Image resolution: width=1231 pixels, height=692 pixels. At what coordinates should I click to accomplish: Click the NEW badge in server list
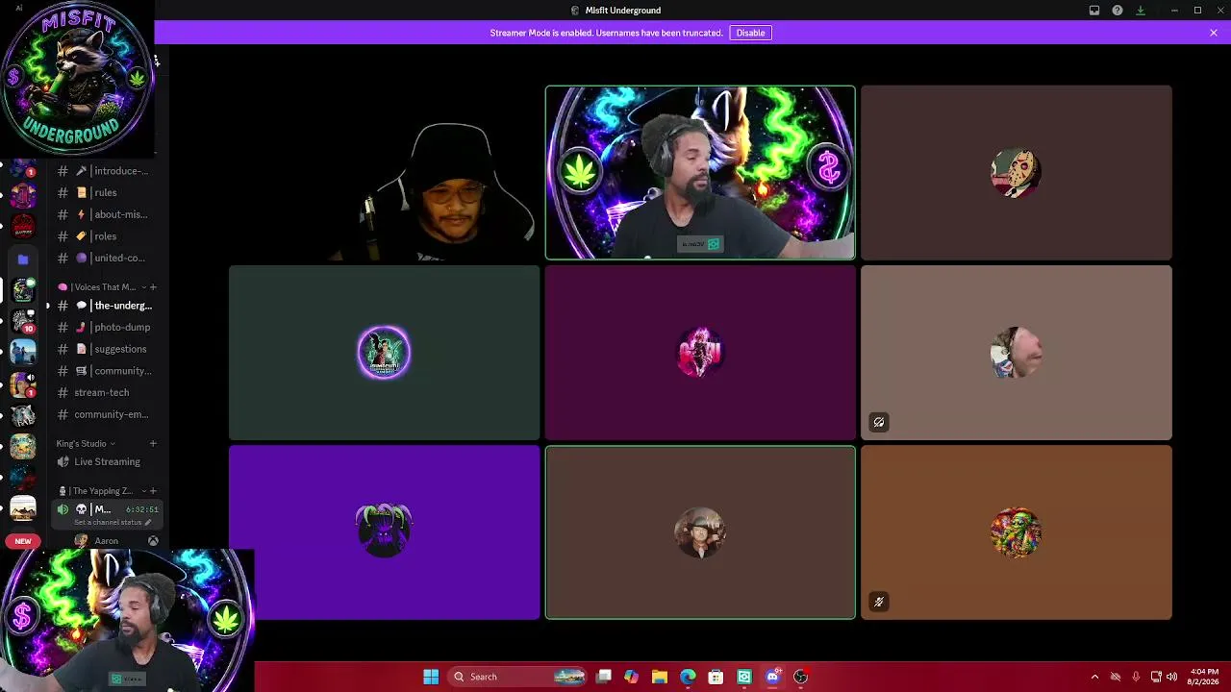tap(23, 541)
